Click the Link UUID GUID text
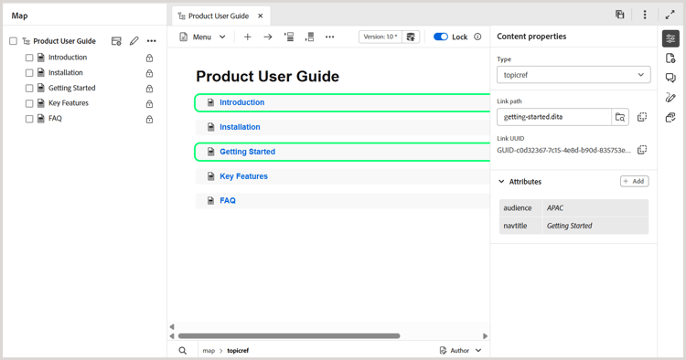The height and width of the screenshot is (360, 686). click(564, 150)
